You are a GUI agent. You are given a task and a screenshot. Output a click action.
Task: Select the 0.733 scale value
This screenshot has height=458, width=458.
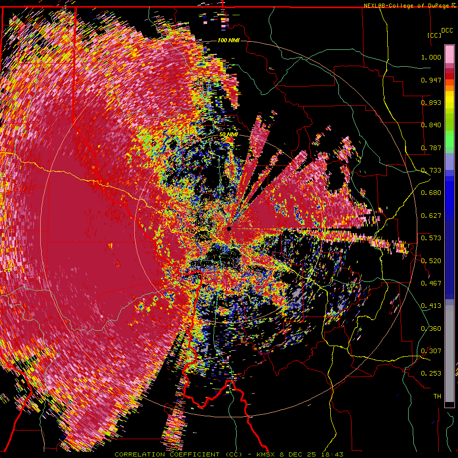431,170
